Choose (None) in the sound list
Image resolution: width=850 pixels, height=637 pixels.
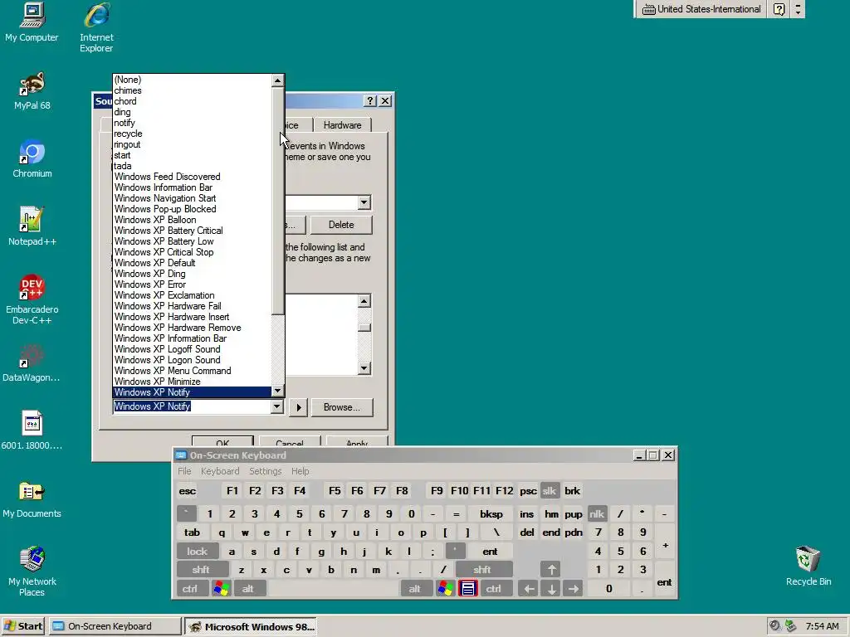click(x=127, y=80)
